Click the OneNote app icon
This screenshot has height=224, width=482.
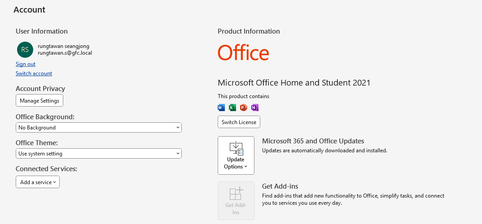(254, 108)
